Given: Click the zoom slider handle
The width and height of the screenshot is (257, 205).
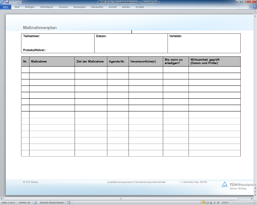Looking at the screenshot, I should click(x=244, y=202).
